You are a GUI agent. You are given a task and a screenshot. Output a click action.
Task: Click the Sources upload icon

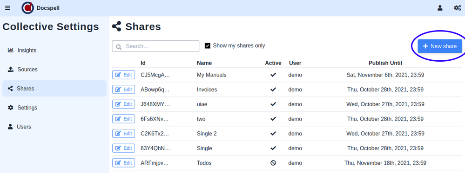10,70
